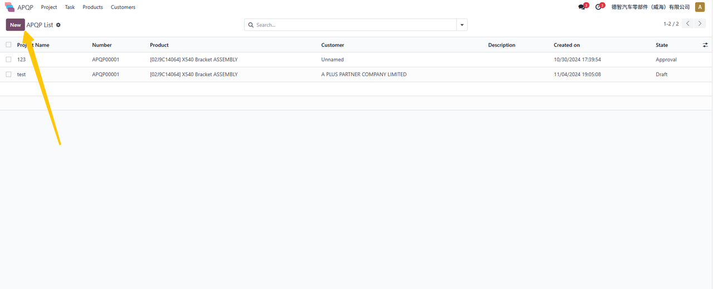Open the chat messages icon
This screenshot has height=289, width=713.
[x=582, y=7]
